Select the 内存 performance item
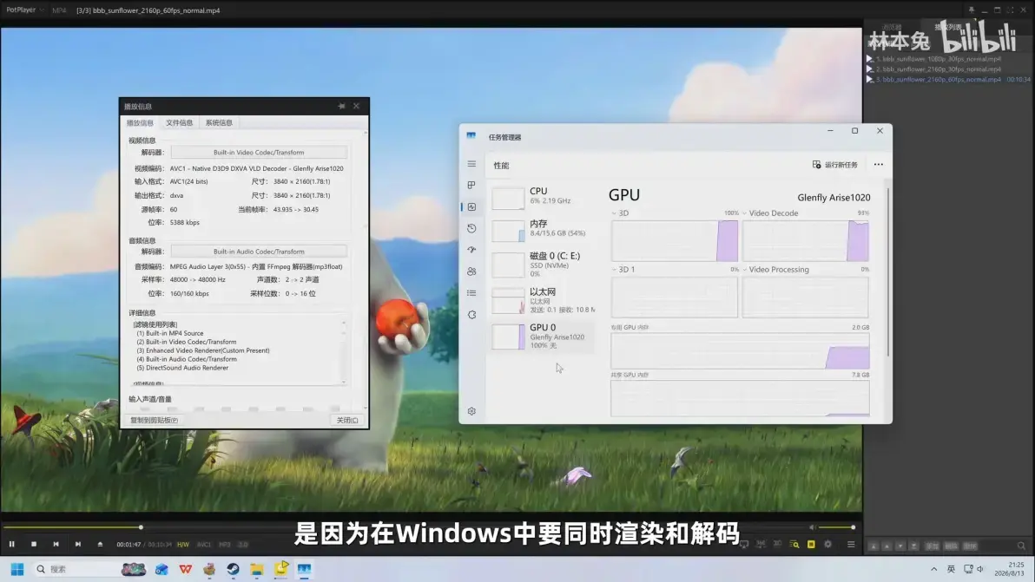Viewport: 1035px width, 582px height. click(x=543, y=229)
